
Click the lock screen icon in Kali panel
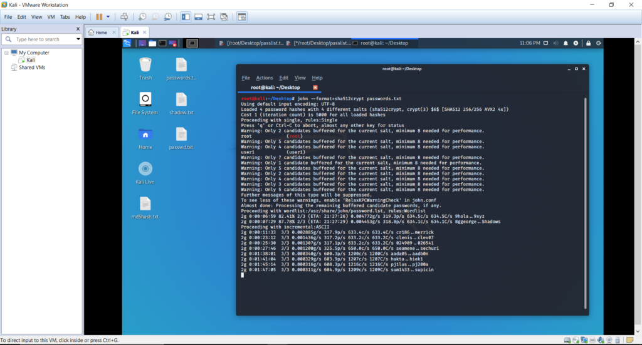pos(588,43)
